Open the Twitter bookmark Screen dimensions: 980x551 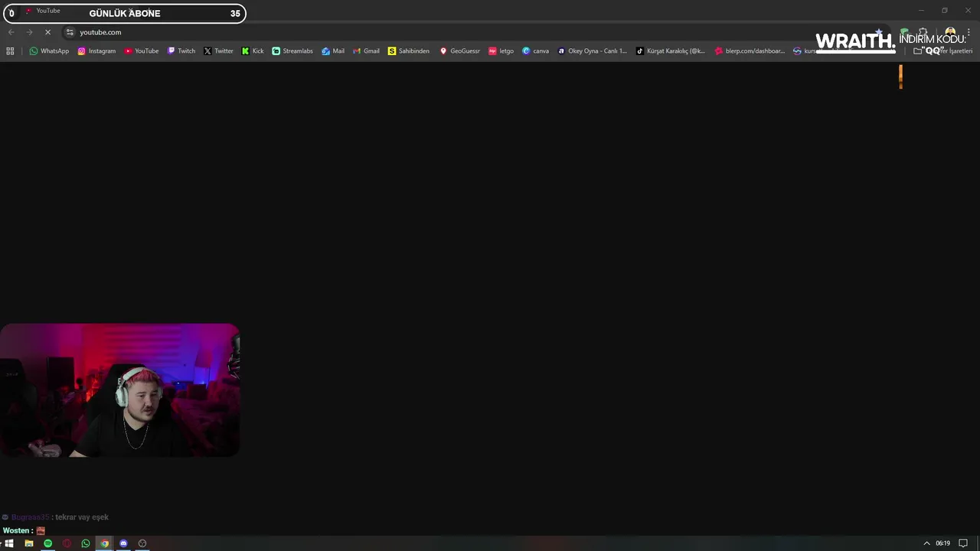coord(218,51)
